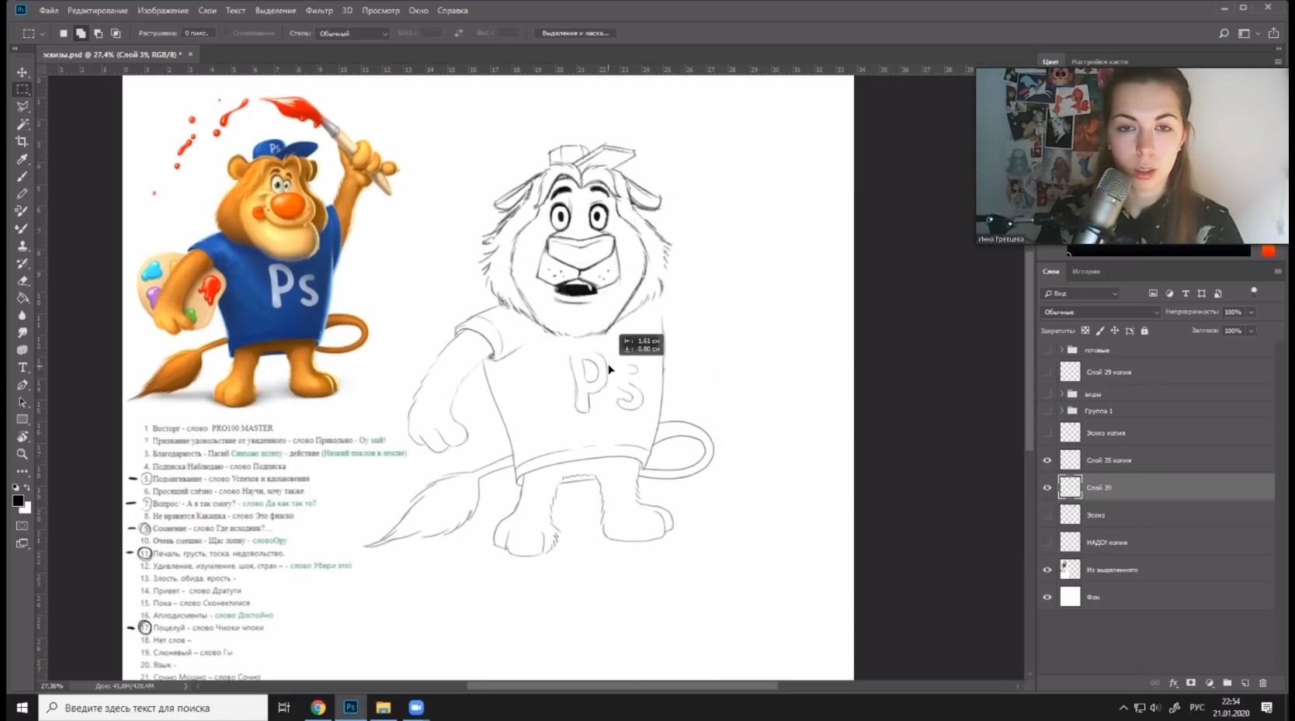
Task: Click the Растушевка feather input field
Action: click(x=198, y=33)
